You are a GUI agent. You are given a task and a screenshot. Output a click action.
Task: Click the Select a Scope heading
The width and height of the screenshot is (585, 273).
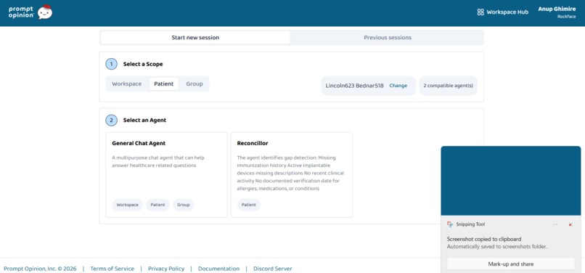coord(143,64)
